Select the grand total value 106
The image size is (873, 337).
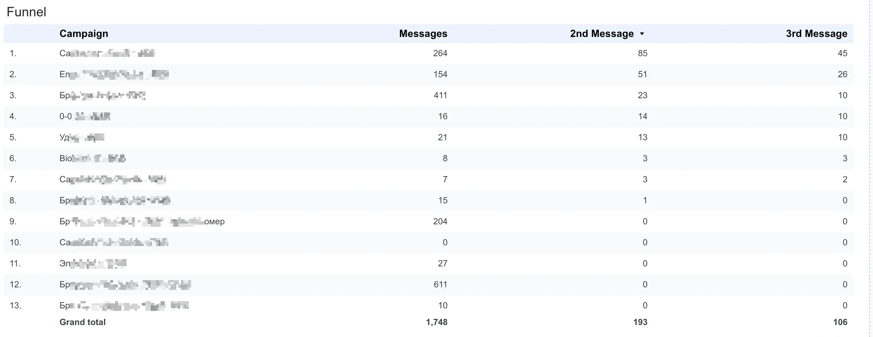coord(840,322)
